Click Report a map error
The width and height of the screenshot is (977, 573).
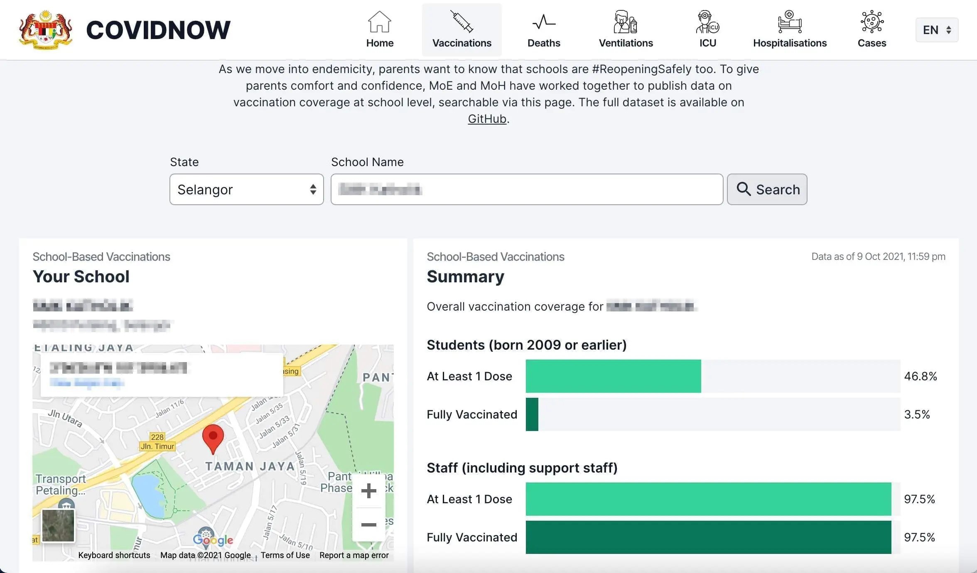coord(354,555)
